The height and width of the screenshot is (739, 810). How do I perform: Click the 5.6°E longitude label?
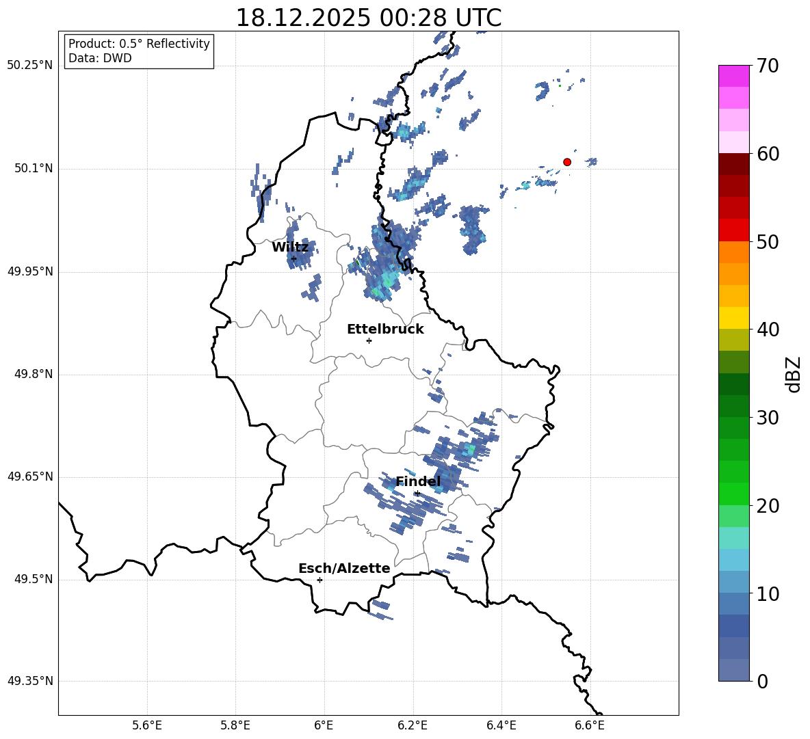coord(147,725)
